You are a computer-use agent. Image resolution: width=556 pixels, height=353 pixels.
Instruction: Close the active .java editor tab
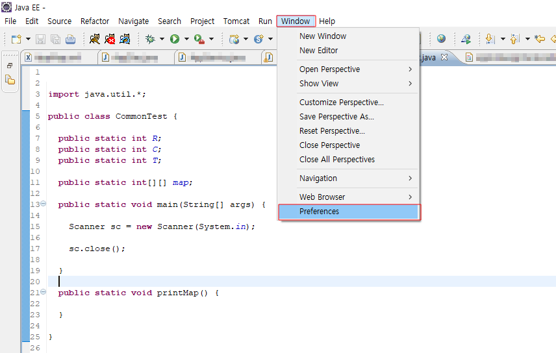[x=444, y=57]
